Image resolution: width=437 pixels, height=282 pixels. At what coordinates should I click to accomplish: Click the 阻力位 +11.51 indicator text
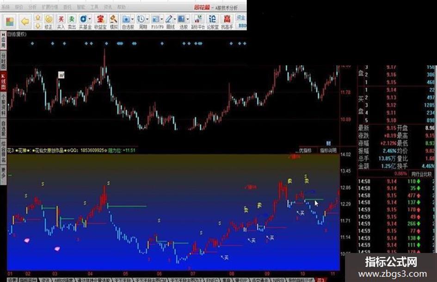[x=122, y=150]
